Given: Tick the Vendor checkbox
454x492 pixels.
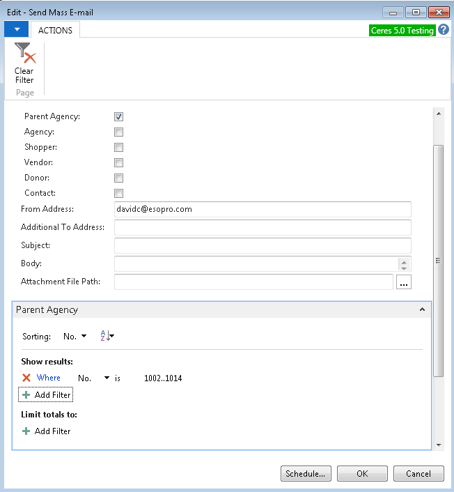Looking at the screenshot, I should [x=119, y=163].
